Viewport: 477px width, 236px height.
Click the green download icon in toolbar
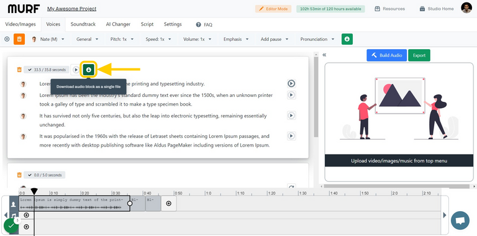coord(347,39)
